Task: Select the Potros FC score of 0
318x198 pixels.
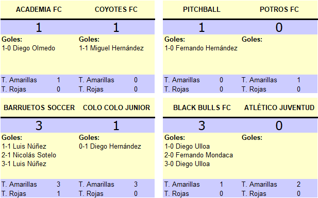Action: (279, 27)
